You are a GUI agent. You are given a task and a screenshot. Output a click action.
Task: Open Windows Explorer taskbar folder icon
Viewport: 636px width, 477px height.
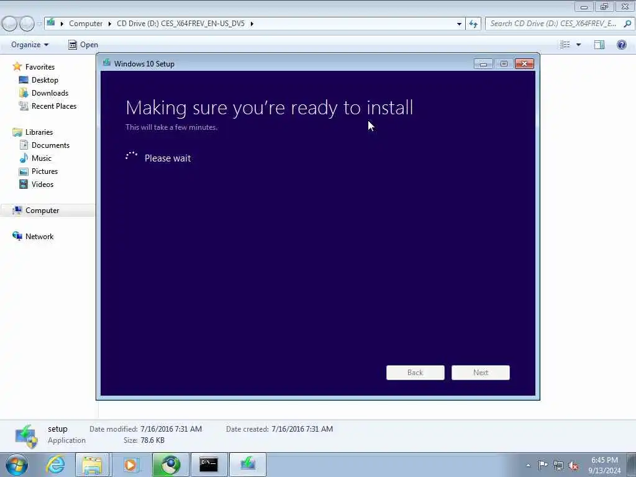[x=92, y=465]
